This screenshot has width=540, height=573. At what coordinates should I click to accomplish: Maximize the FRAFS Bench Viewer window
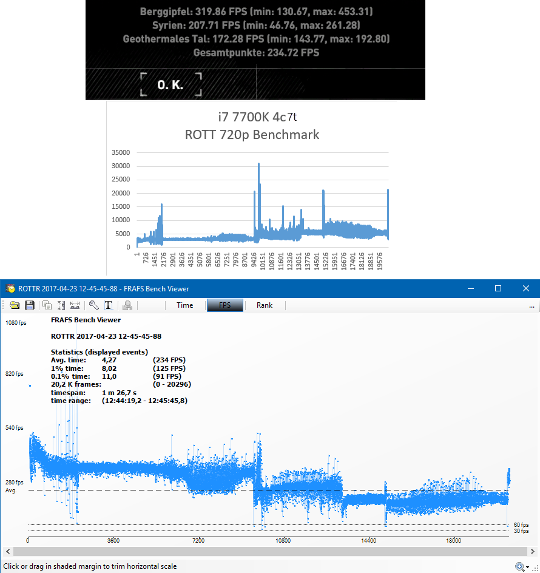click(x=498, y=289)
